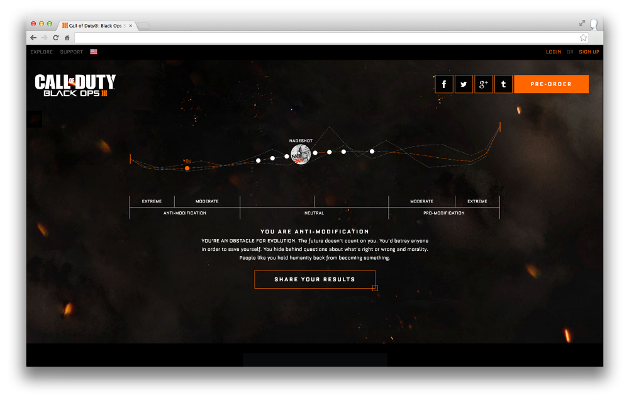629x400 pixels.
Task: Select the rightmost white dot on graph
Action: [372, 151]
